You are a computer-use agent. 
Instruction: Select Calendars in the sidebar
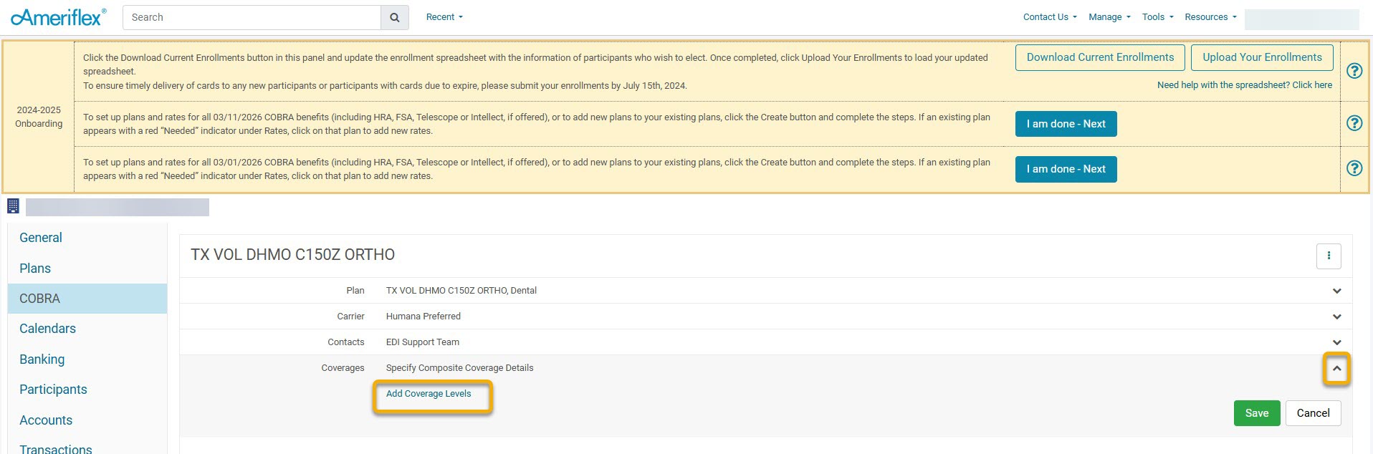(47, 329)
